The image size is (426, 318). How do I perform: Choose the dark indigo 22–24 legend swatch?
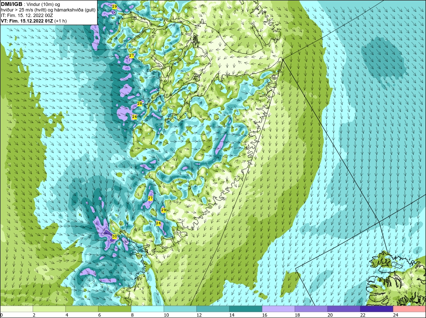point(377,309)
